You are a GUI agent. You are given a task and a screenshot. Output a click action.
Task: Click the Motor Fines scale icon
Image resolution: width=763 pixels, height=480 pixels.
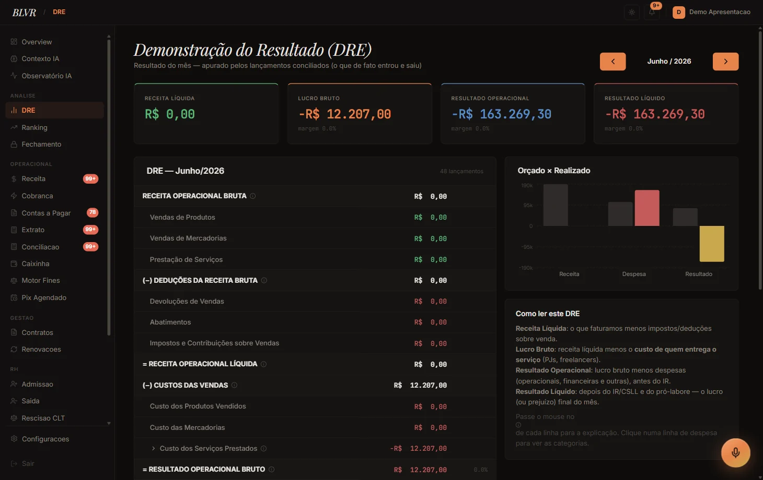coord(14,281)
